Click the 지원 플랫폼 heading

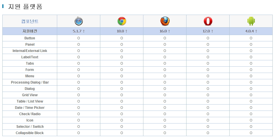(x=25, y=7)
